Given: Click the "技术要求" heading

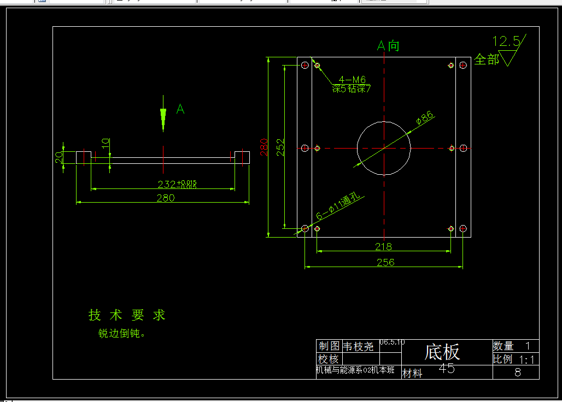Looking at the screenshot, I should pyautogui.click(x=127, y=315).
